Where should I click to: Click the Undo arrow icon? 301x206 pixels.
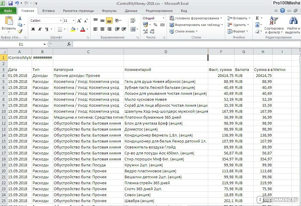(x=17, y=3)
